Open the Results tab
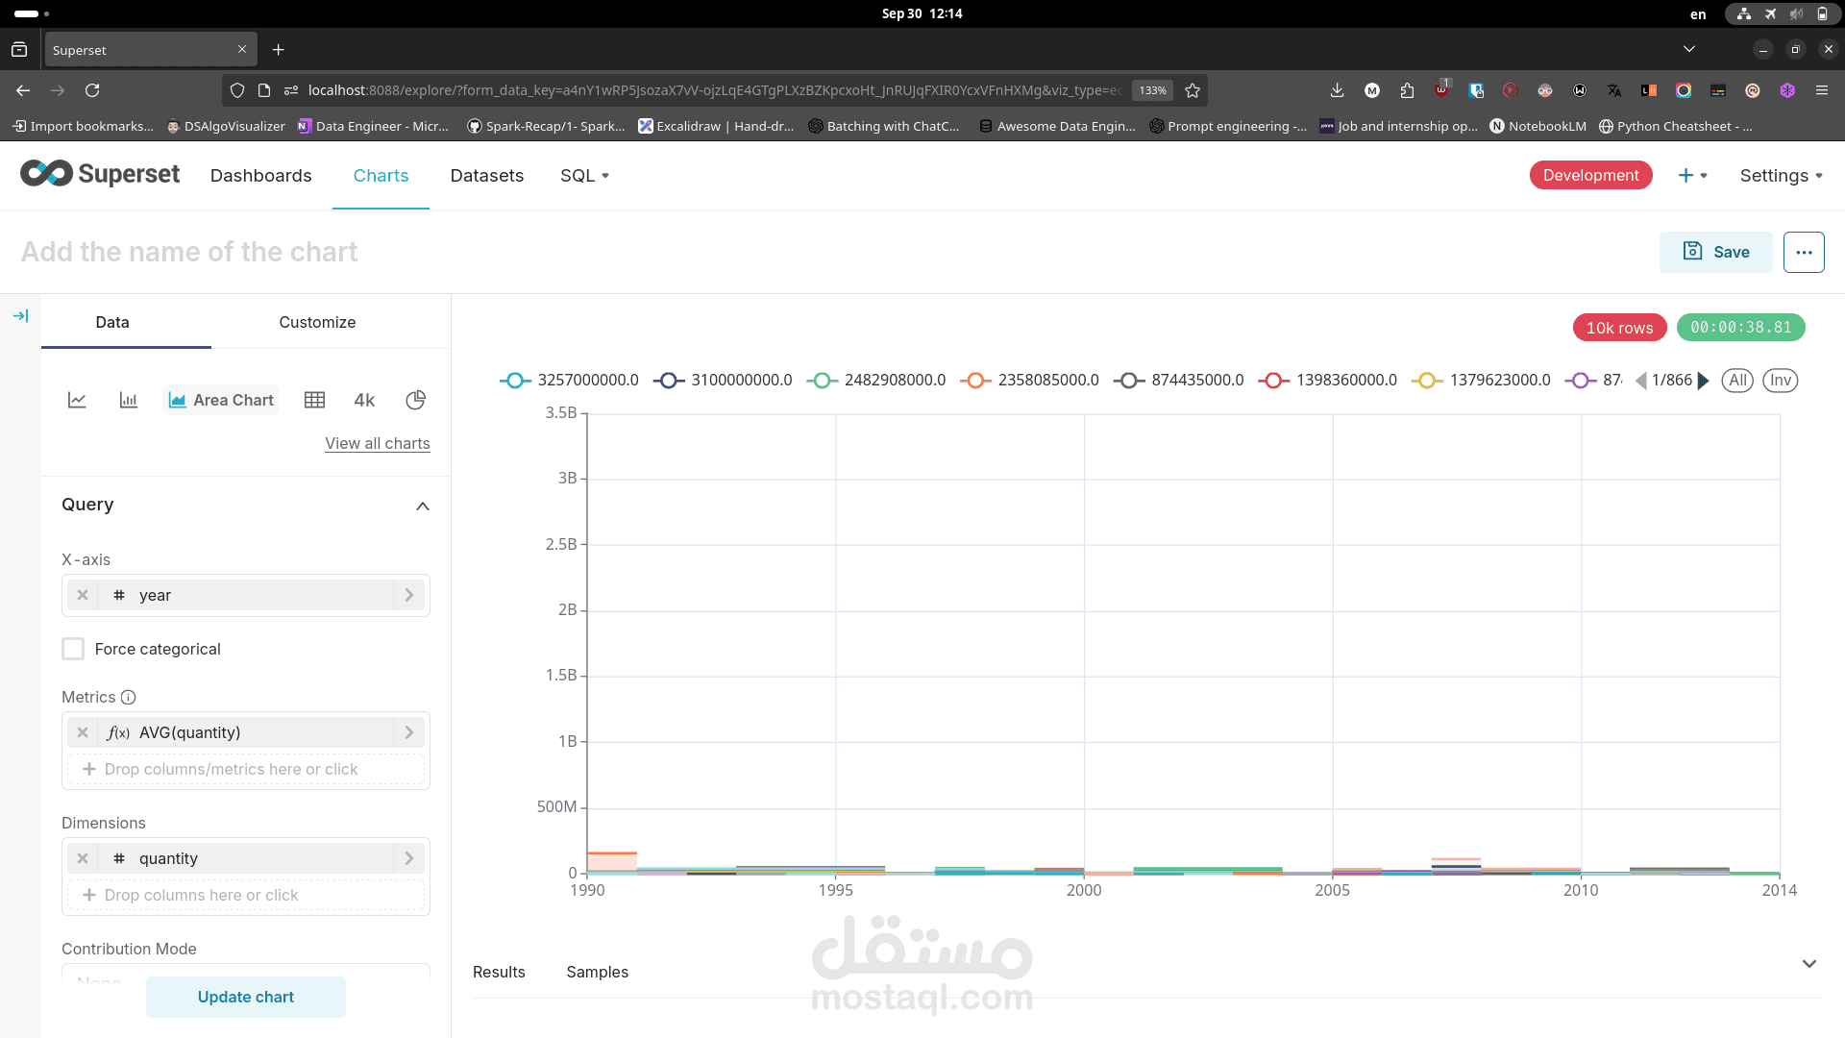This screenshot has height=1038, width=1845. pyautogui.click(x=499, y=972)
